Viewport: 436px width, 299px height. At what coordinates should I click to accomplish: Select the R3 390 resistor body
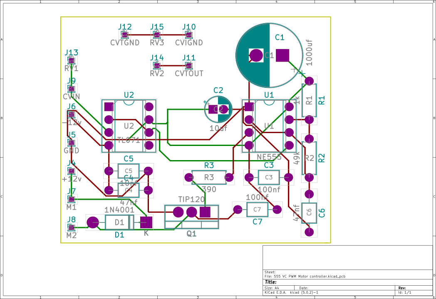[209, 177]
